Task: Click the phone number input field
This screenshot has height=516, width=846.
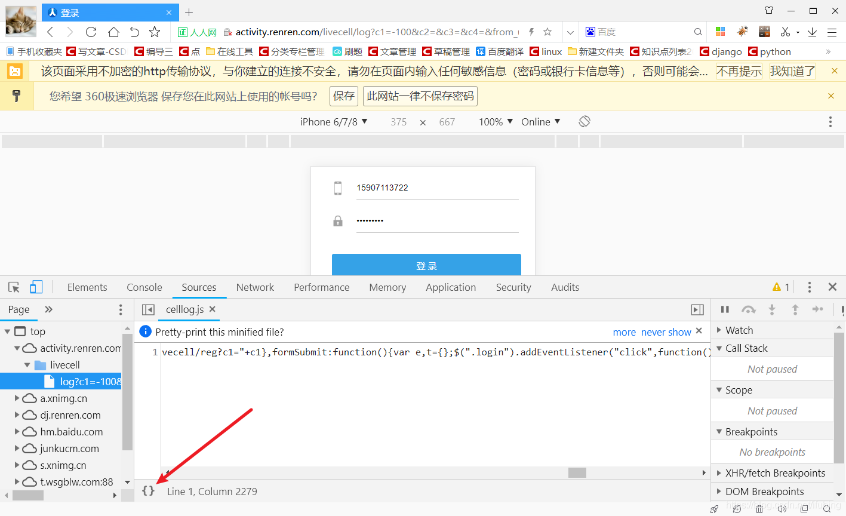Action: [438, 188]
